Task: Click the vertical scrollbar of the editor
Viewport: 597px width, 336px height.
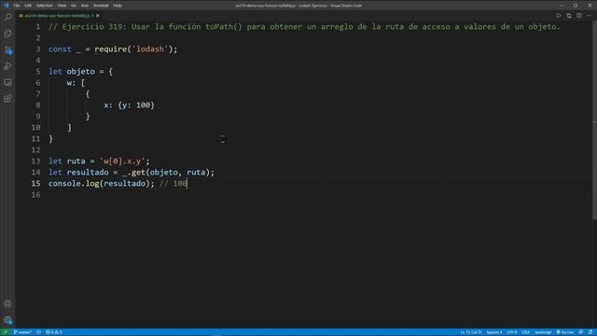Action: pyautogui.click(x=594, y=119)
